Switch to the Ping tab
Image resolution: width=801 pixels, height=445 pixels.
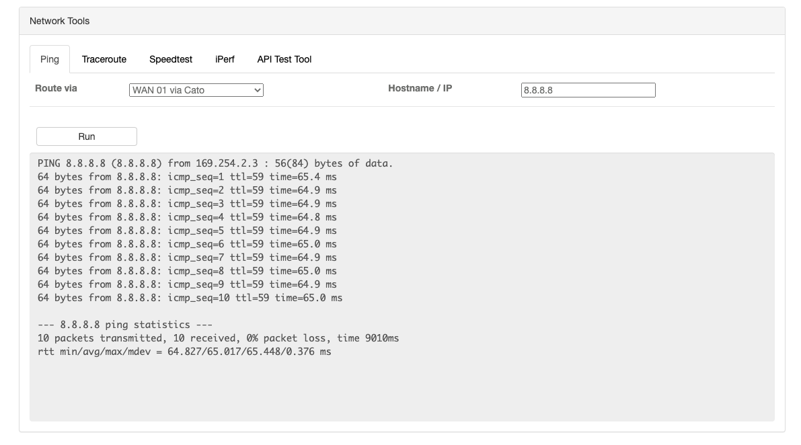click(50, 59)
